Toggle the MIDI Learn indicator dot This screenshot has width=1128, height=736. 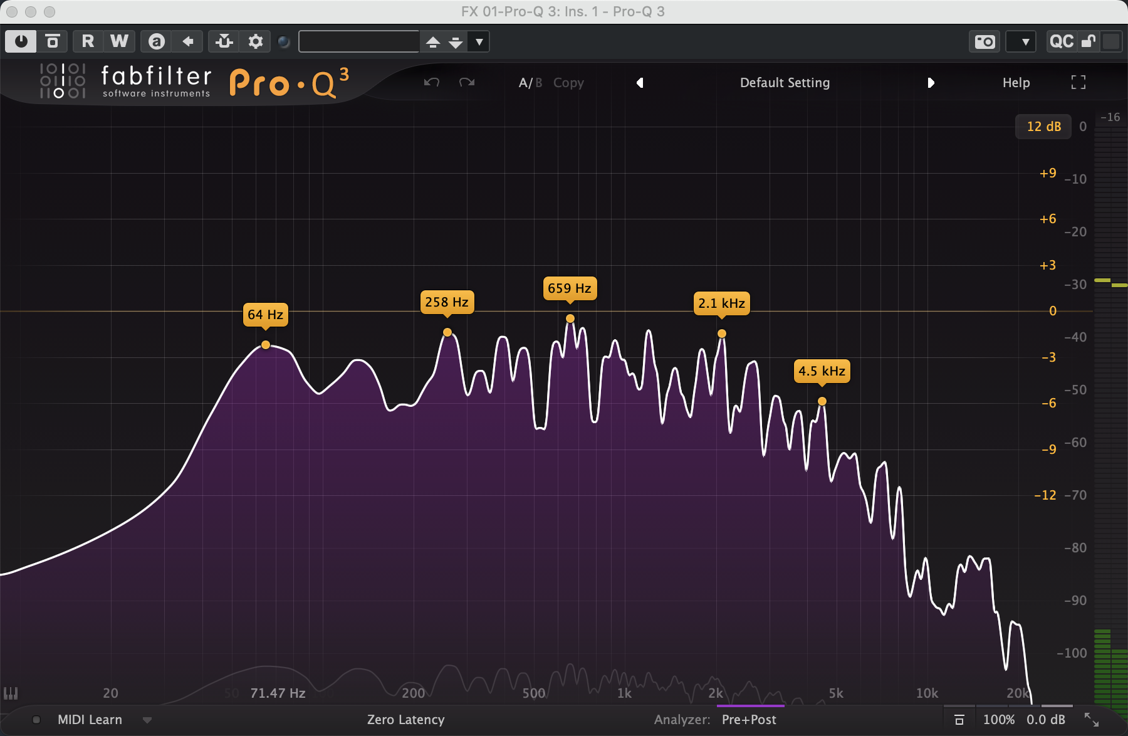click(36, 720)
